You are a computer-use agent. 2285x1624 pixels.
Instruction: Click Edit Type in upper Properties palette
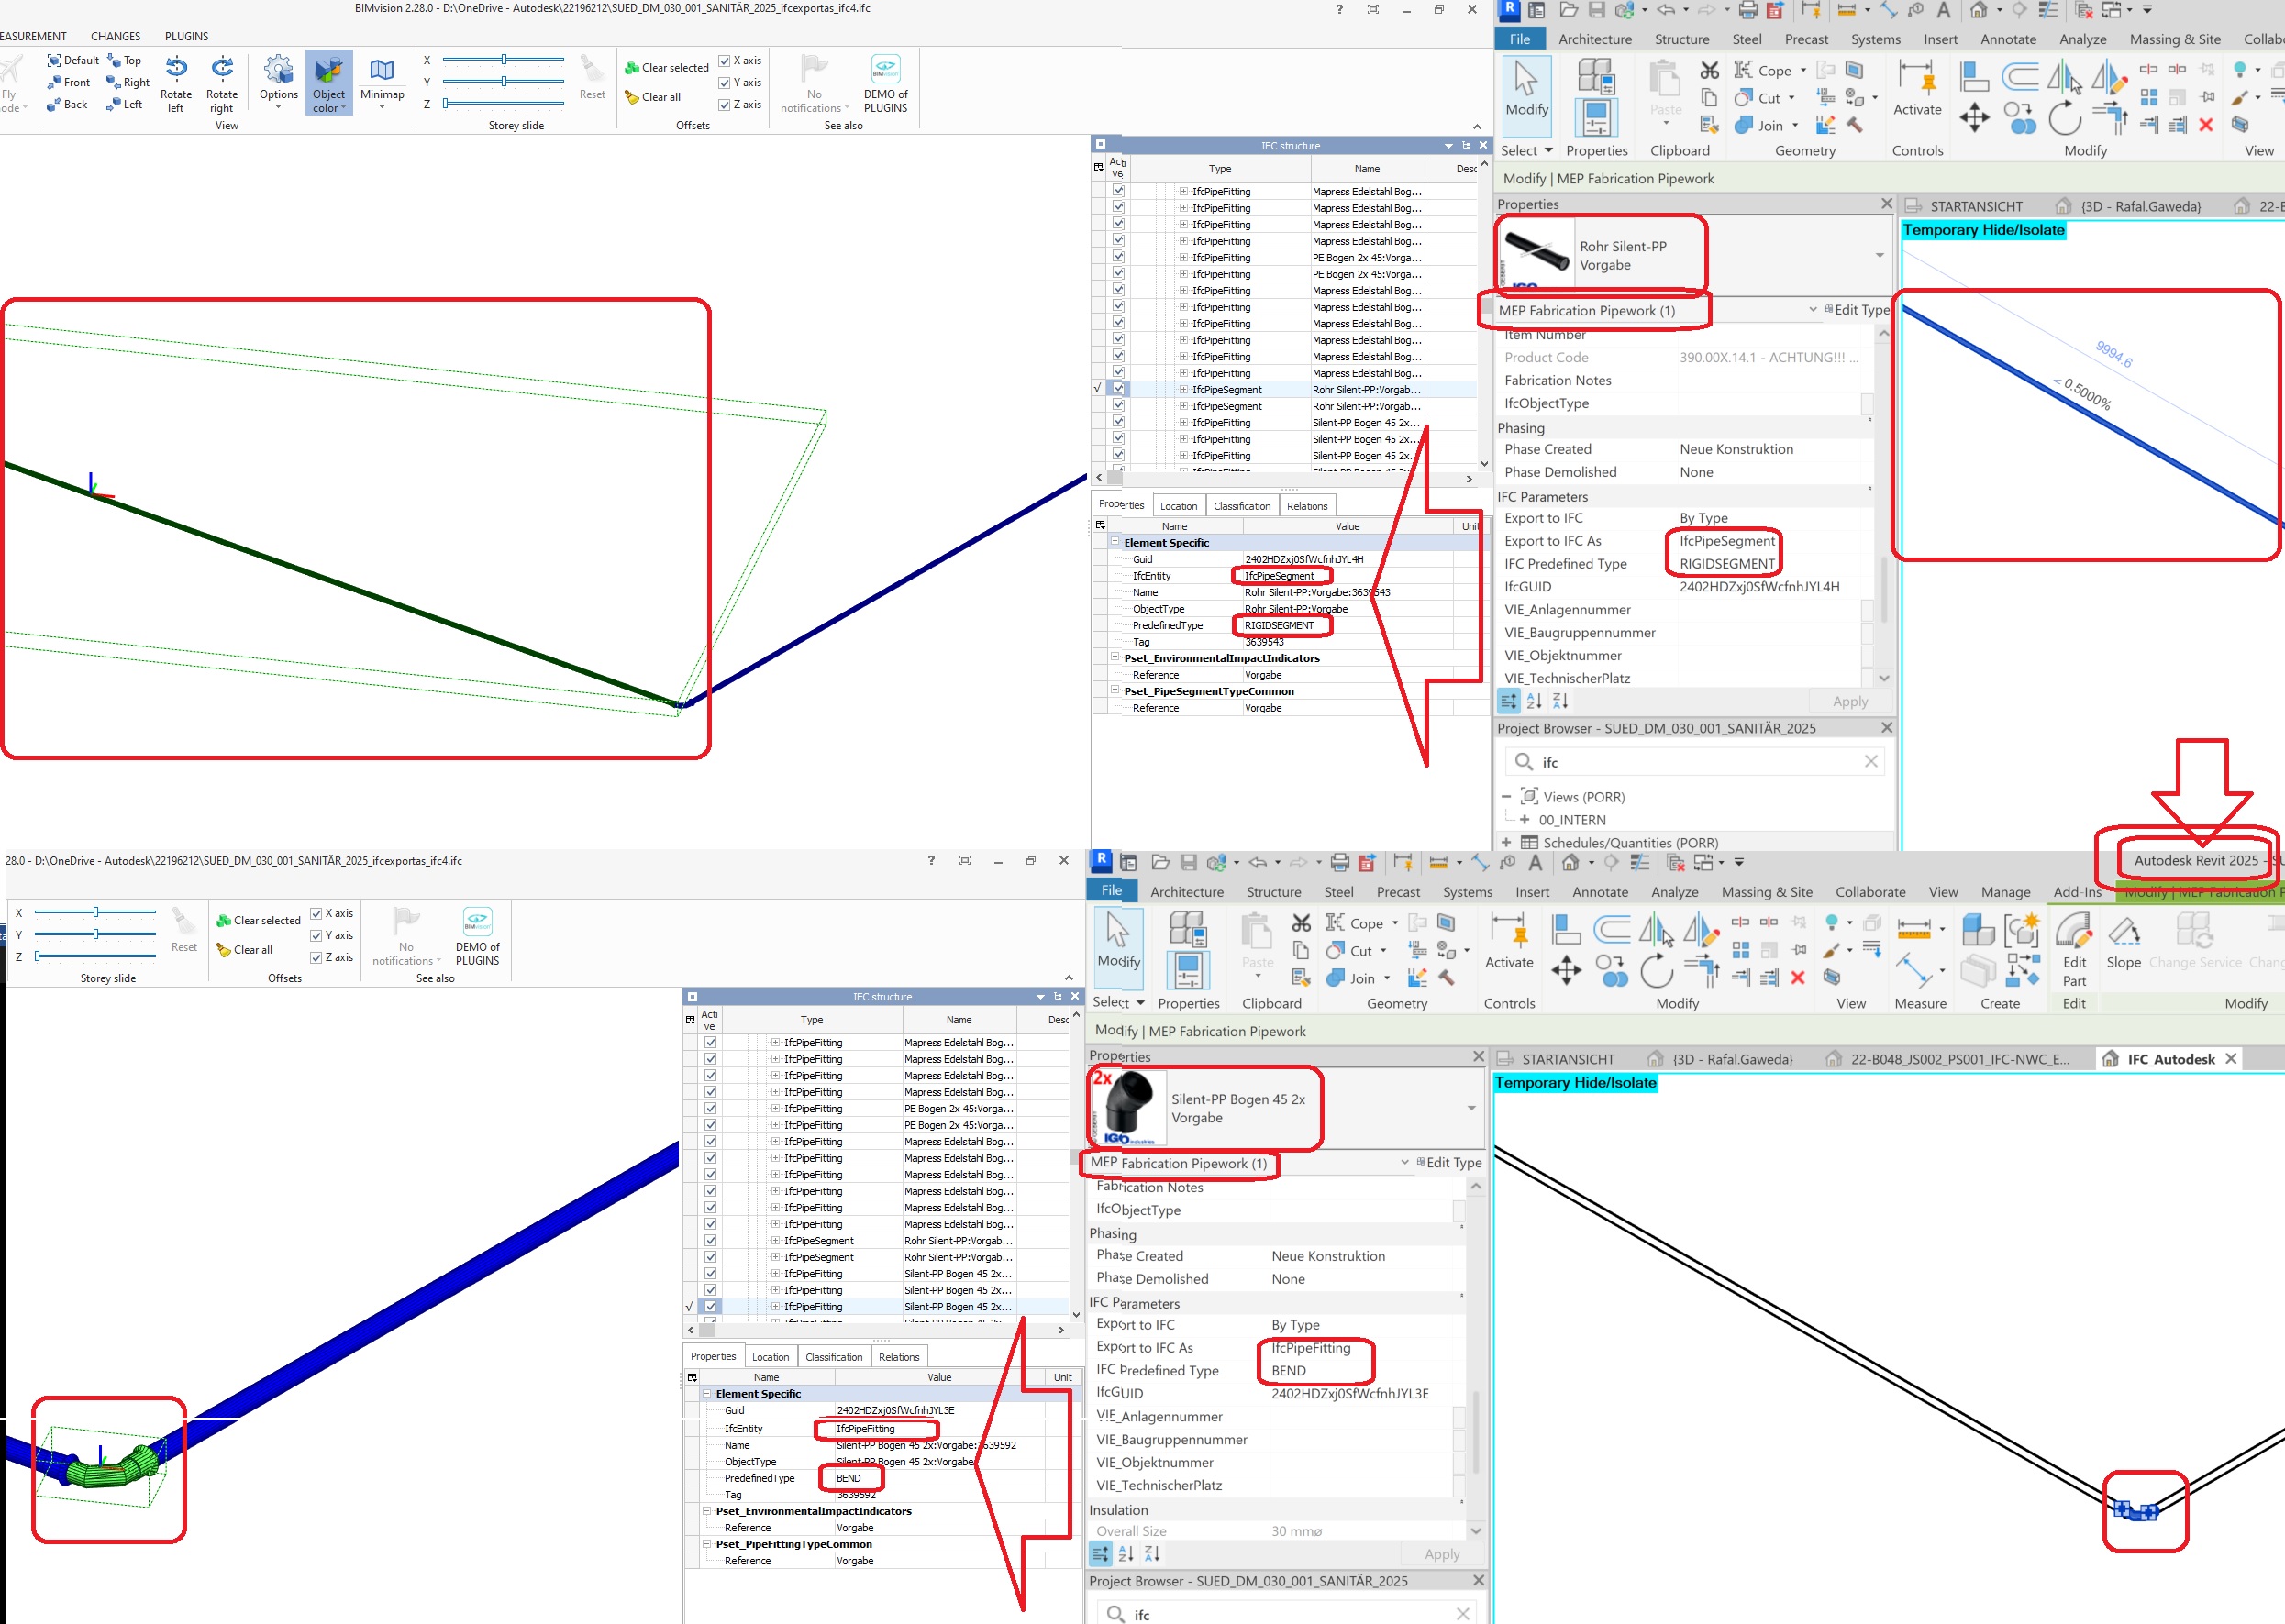pyautogui.click(x=1858, y=310)
